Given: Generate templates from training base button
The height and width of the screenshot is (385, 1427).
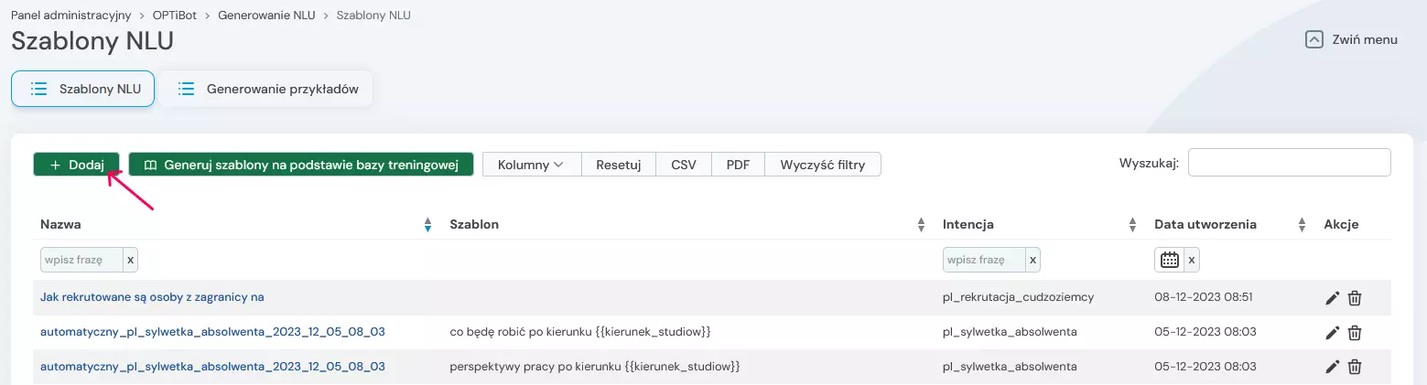Looking at the screenshot, I should pyautogui.click(x=300, y=165).
